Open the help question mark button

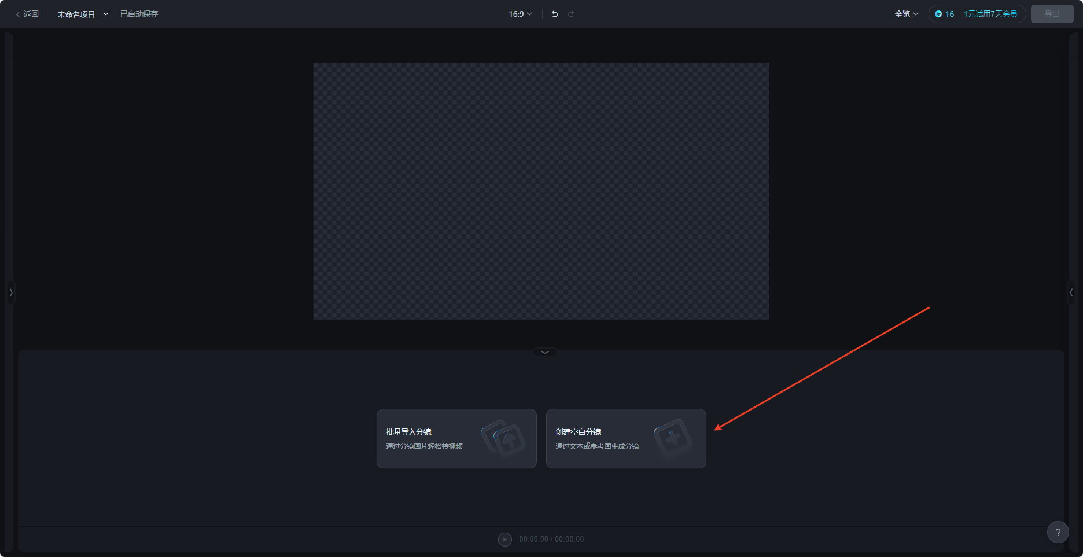point(1058,532)
